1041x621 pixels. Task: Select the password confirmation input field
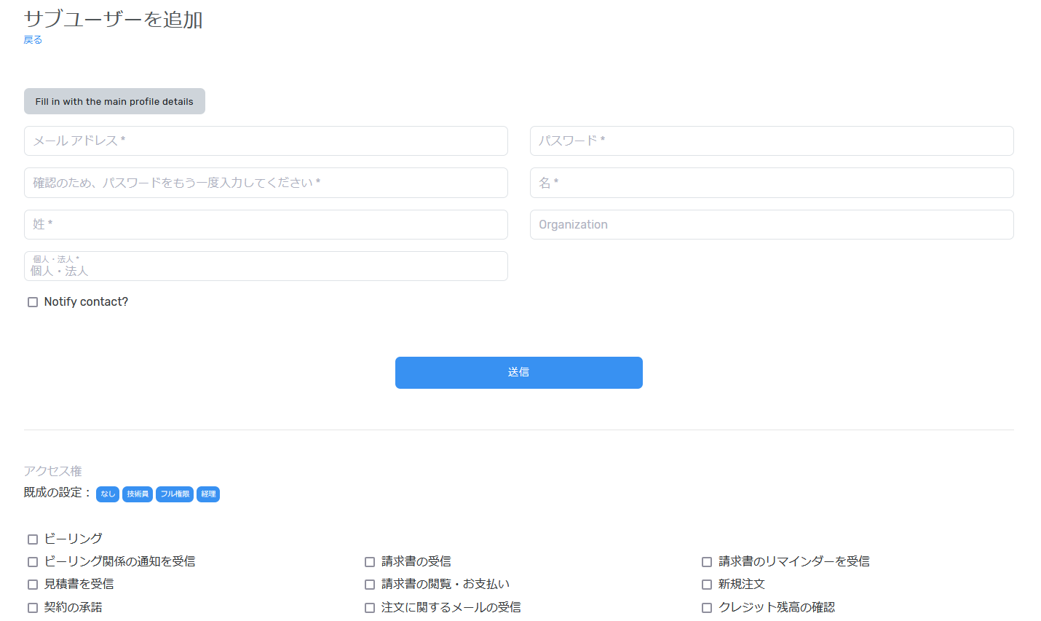(266, 183)
